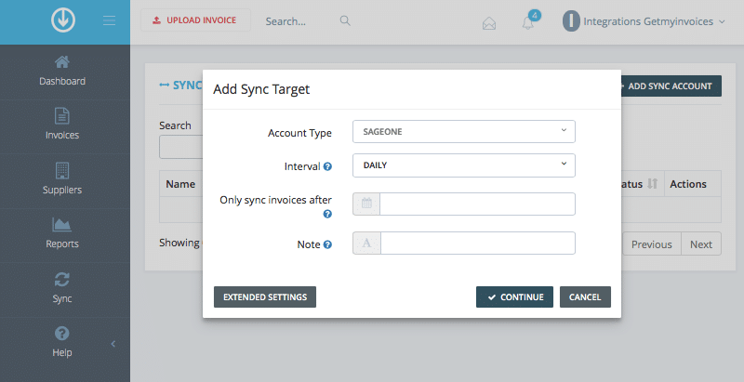Open the notifications bell icon
The image size is (744, 382).
[528, 22]
